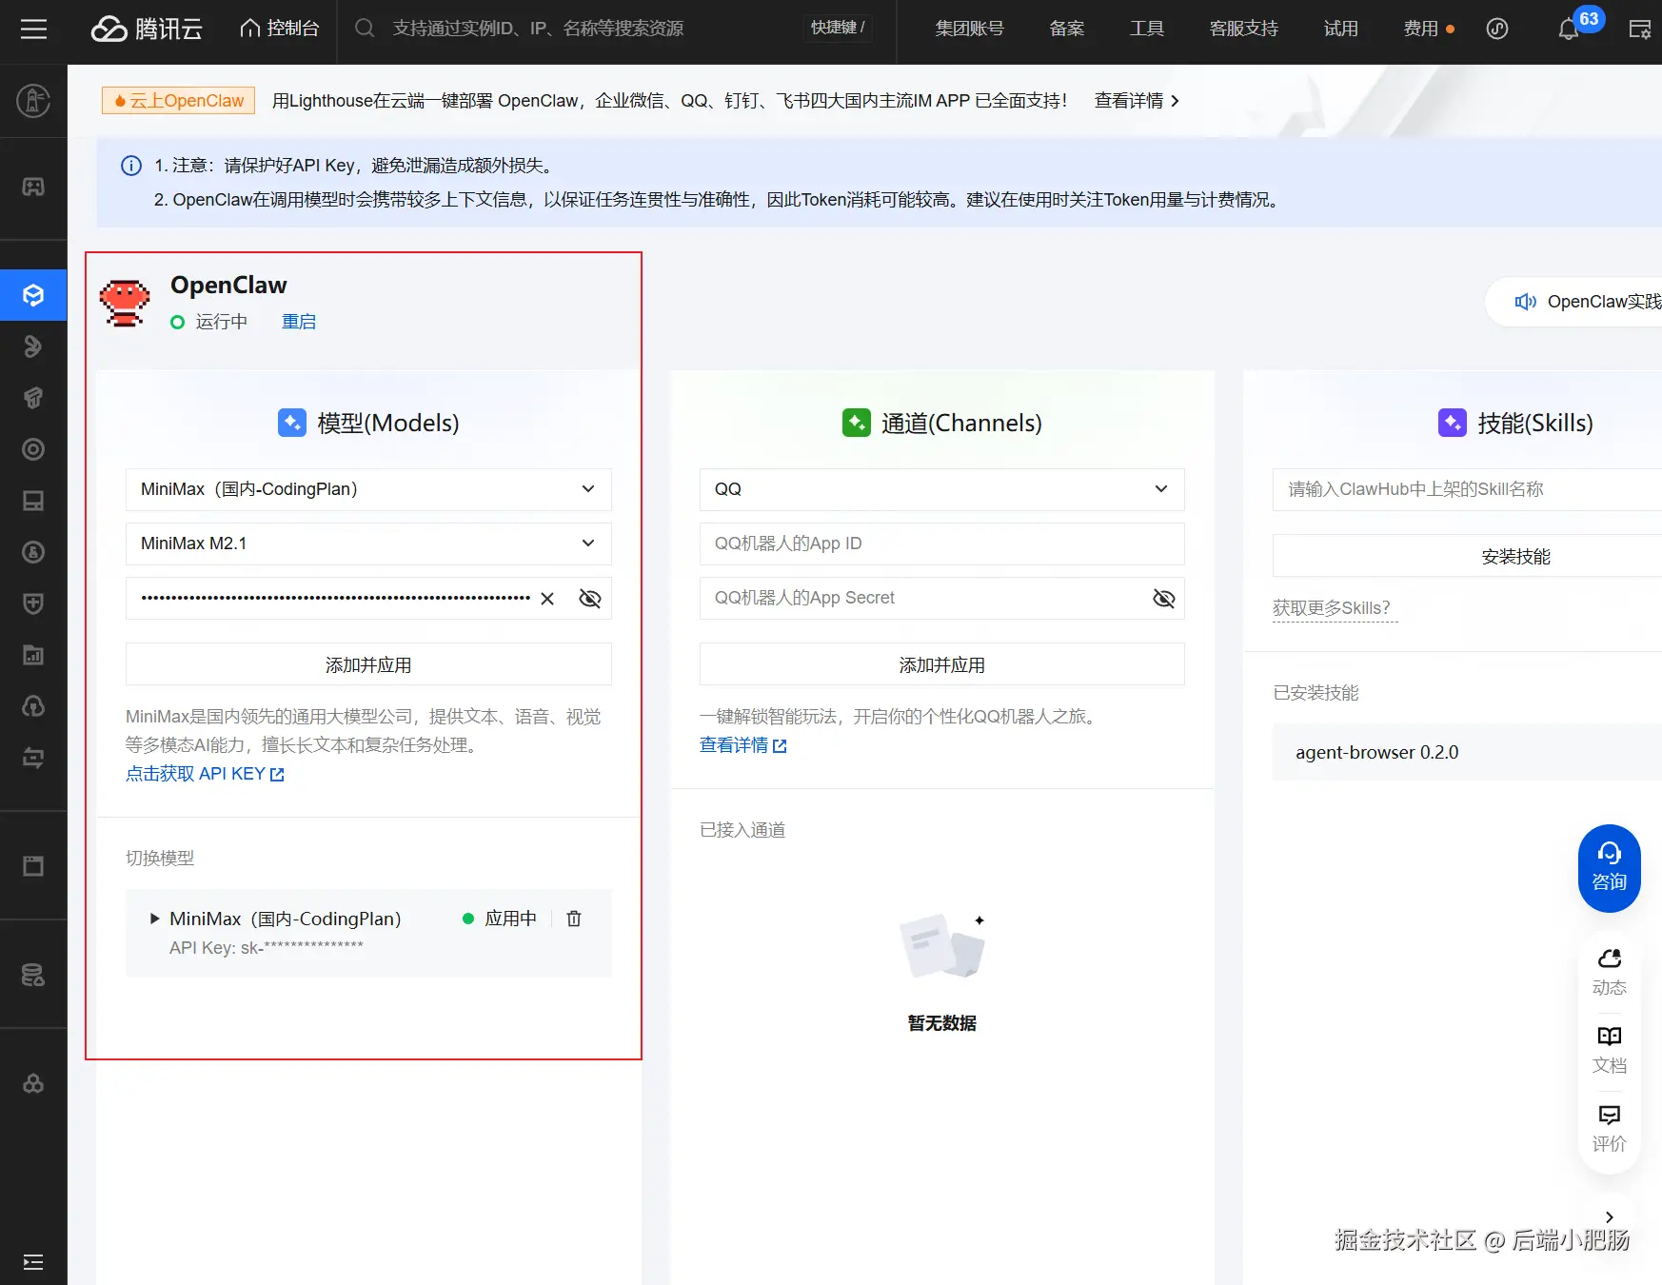Open the three hexagons sidebar icon

click(x=33, y=1083)
